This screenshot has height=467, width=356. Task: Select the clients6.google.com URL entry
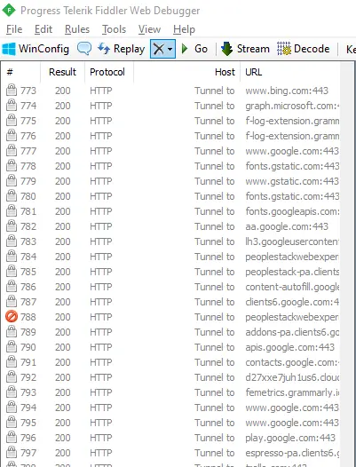pyautogui.click(x=292, y=302)
